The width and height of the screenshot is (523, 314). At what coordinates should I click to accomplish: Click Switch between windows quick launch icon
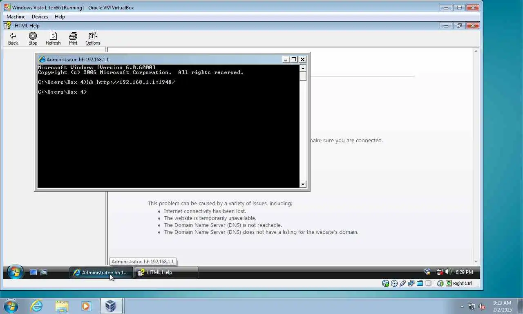pyautogui.click(x=43, y=272)
